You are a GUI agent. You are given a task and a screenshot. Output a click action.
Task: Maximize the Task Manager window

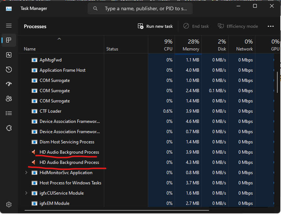(x=255, y=6)
